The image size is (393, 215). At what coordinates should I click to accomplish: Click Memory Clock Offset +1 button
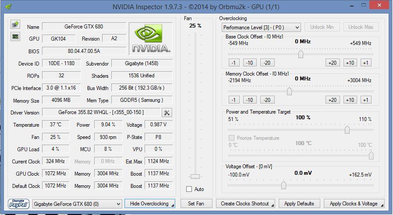click(366, 100)
